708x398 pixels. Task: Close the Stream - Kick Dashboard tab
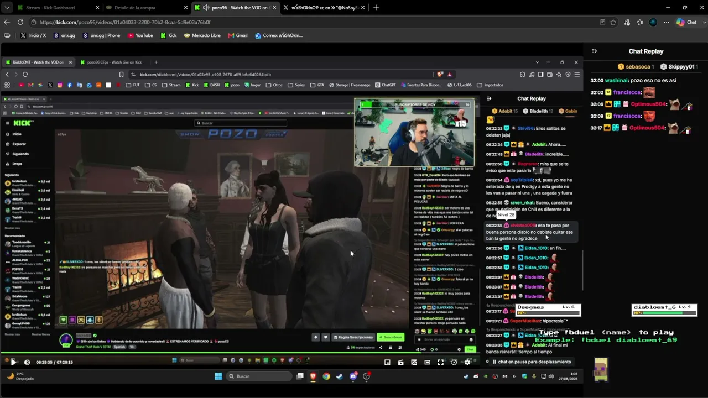tap(97, 8)
